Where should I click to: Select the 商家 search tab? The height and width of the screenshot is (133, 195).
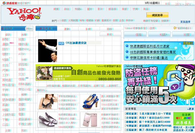[125, 9]
